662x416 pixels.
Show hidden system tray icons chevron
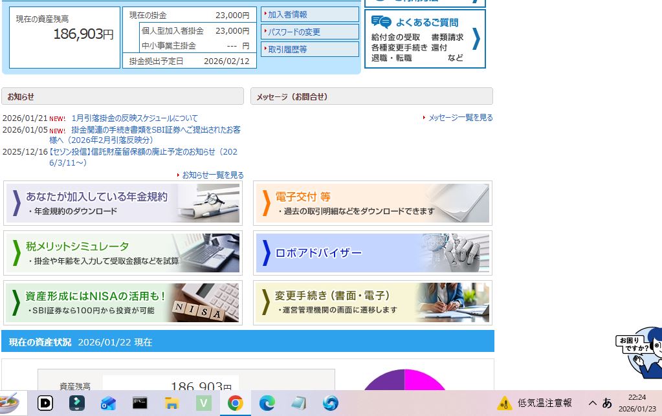click(x=592, y=403)
